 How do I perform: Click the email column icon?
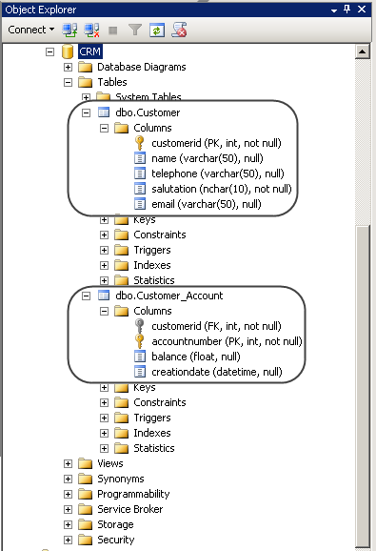tap(140, 204)
